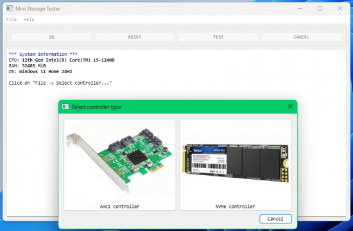Click the OS Windows 11 Home 24H2 line
Image resolution: width=353 pixels, height=231 pixels.
click(40, 72)
